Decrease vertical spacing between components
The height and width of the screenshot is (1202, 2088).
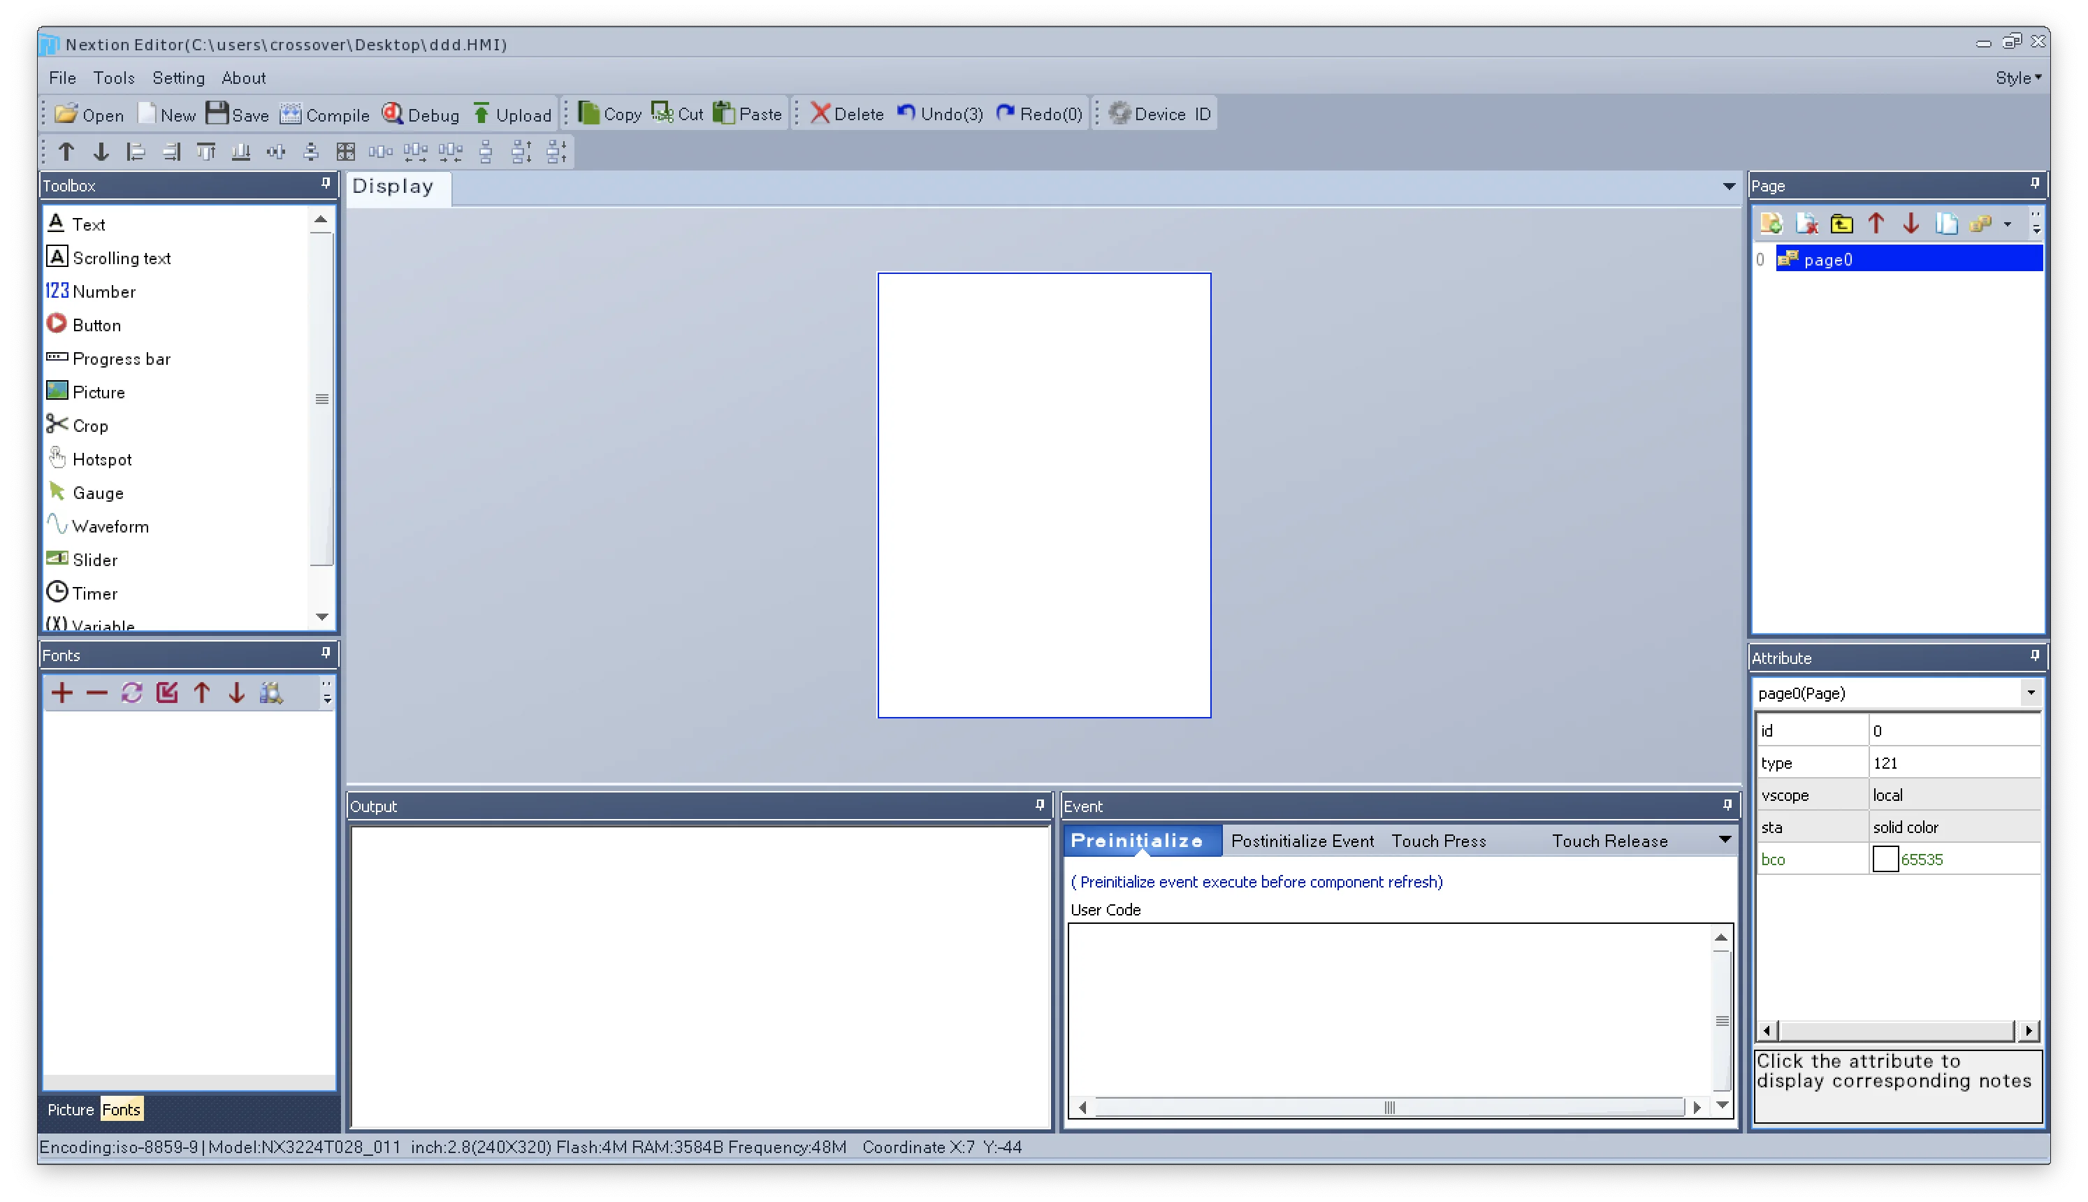pos(557,152)
